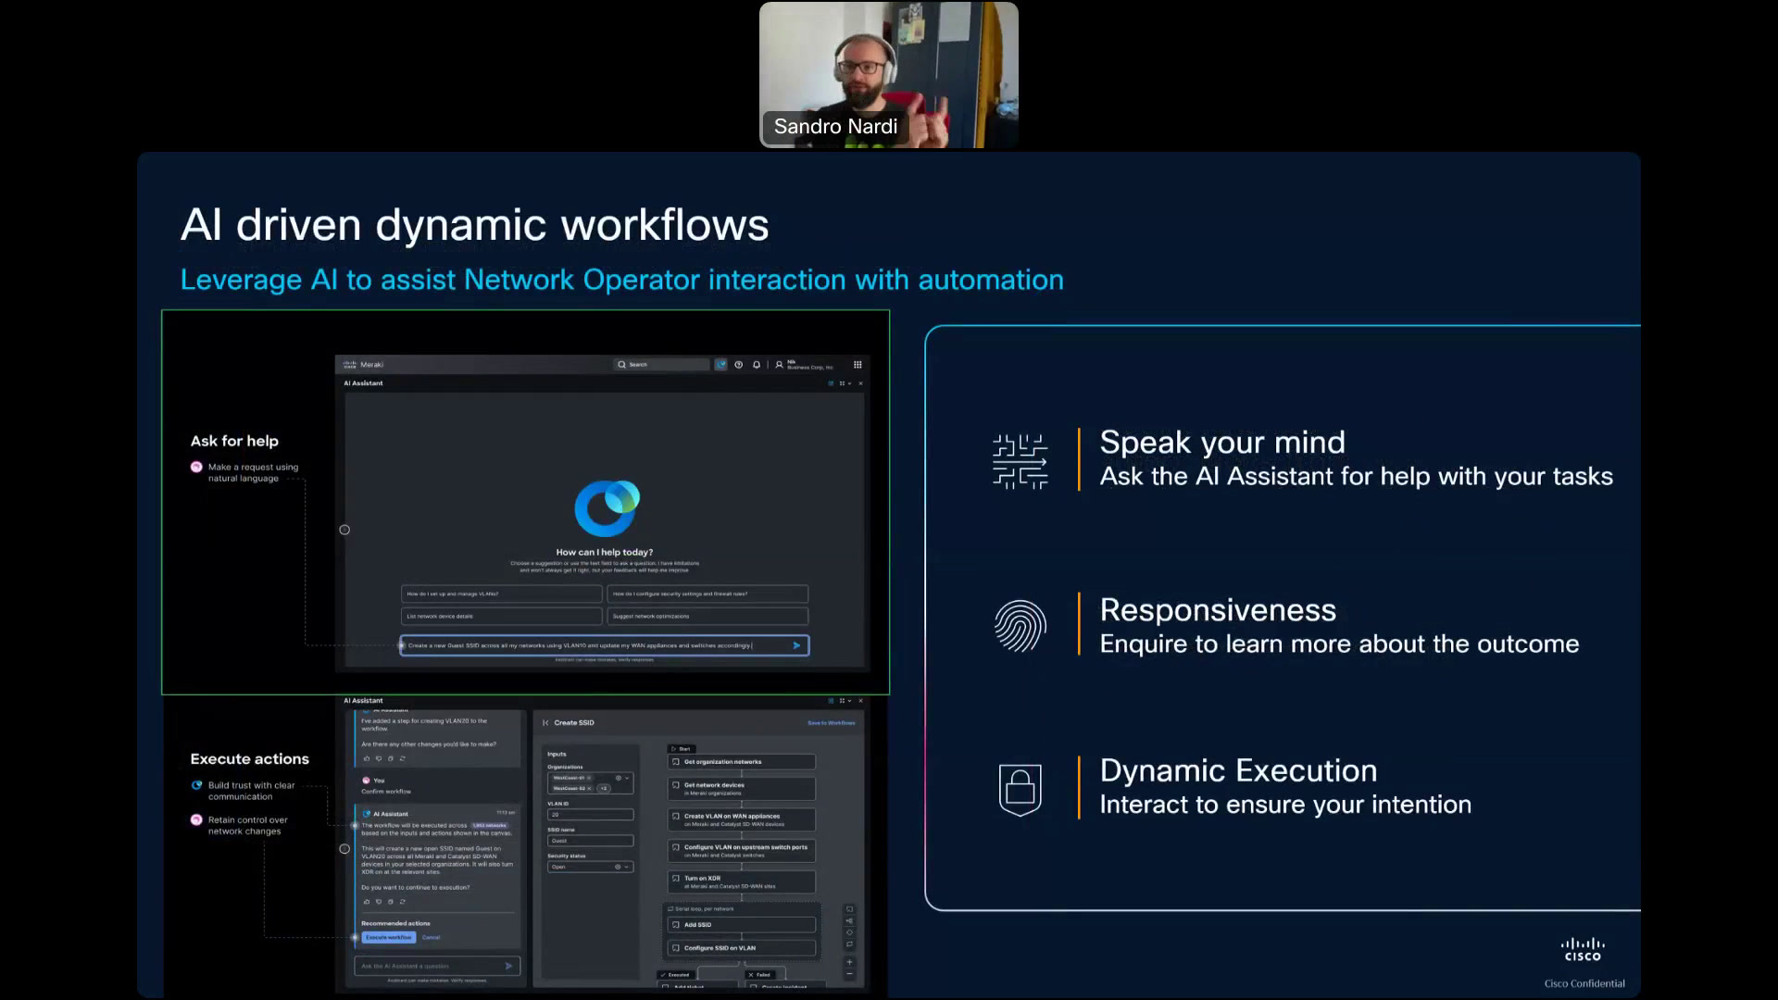Select the 'Configure SSID on VLAN' workflow step
The image size is (1778, 1000).
tap(742, 948)
